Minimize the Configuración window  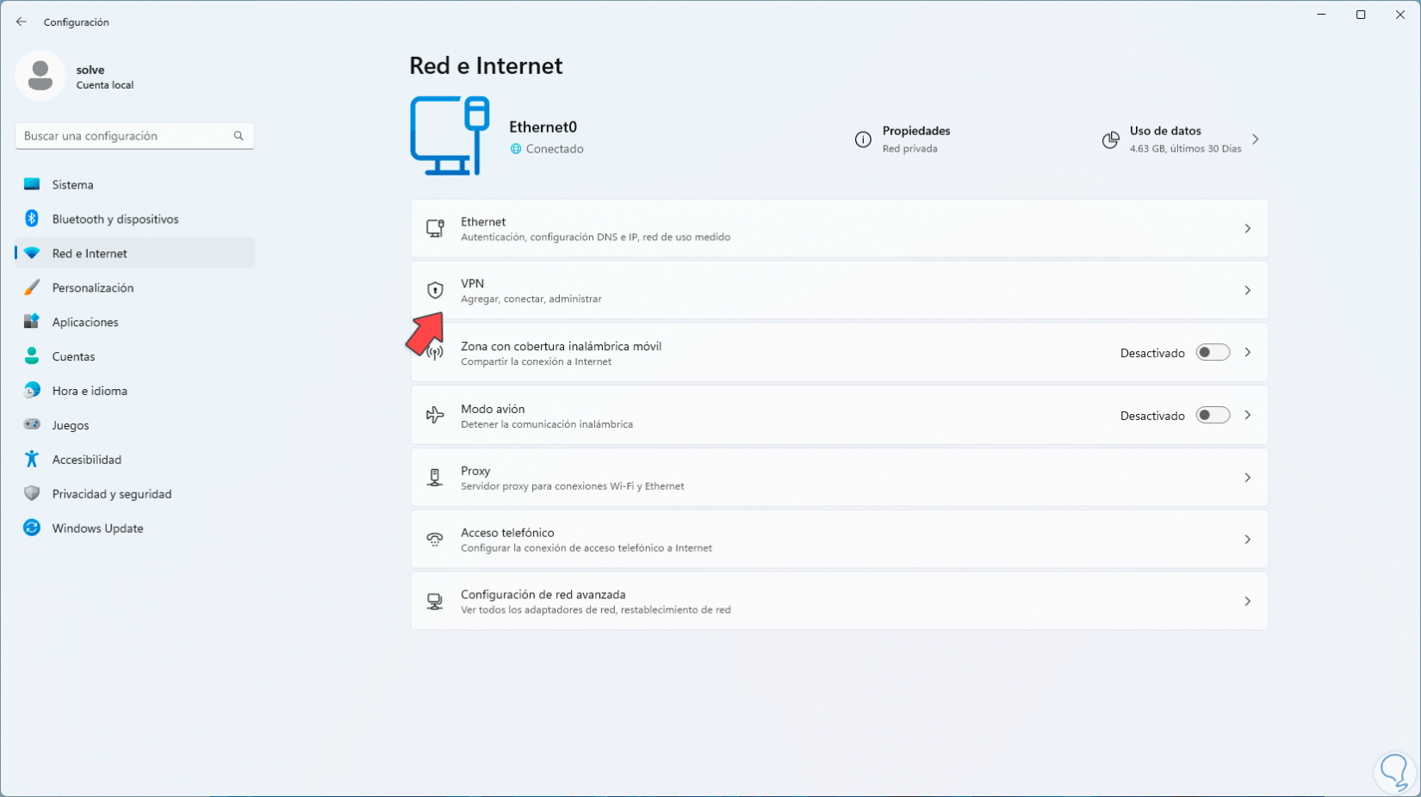coord(1321,15)
